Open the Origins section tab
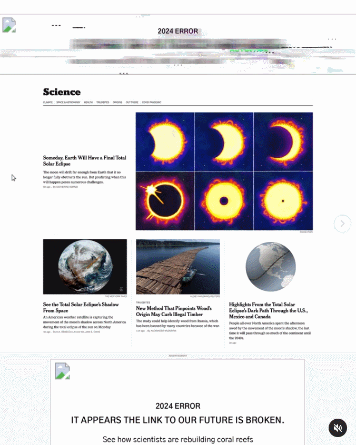This screenshot has height=445, width=356. [117, 102]
